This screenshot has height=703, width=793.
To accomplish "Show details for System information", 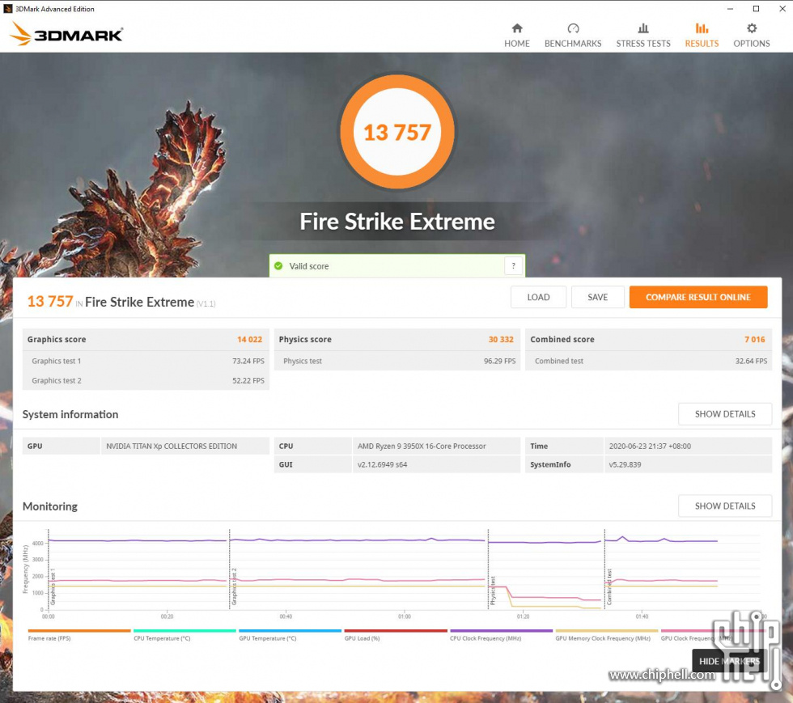I will point(725,414).
